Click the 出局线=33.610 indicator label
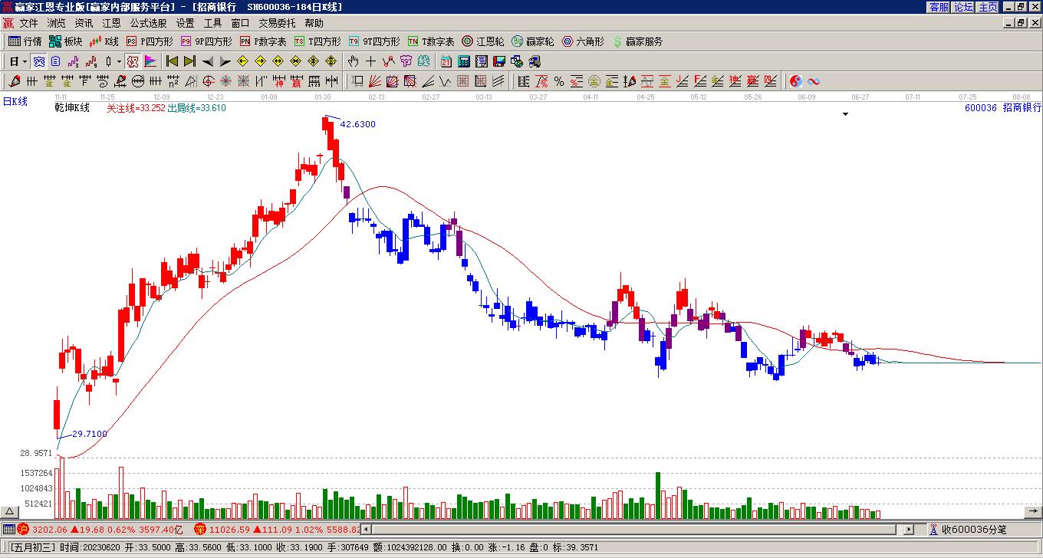 (x=197, y=108)
